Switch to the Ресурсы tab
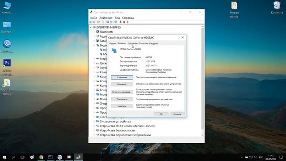The height and width of the screenshot is (161, 286). click(153, 44)
